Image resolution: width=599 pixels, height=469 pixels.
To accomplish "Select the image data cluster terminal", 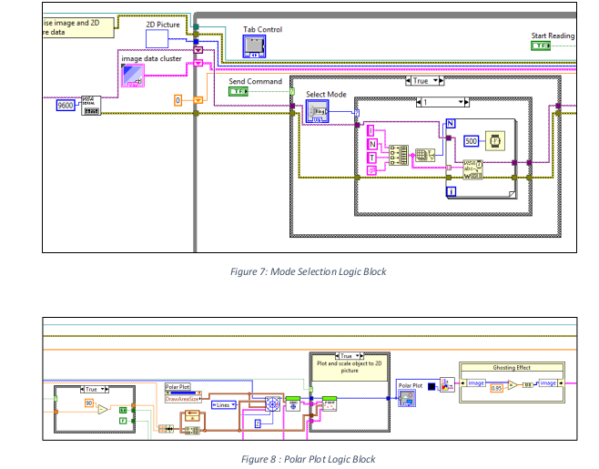I will pos(133,77).
